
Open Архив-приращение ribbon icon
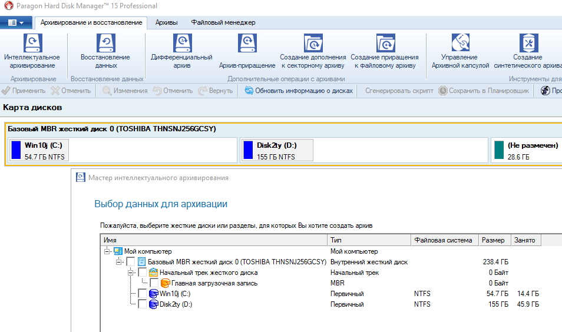(x=247, y=51)
